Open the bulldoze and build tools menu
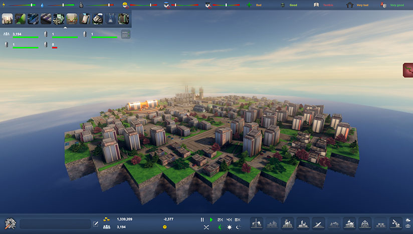This screenshot has width=413, height=234. pyautogui.click(x=10, y=224)
